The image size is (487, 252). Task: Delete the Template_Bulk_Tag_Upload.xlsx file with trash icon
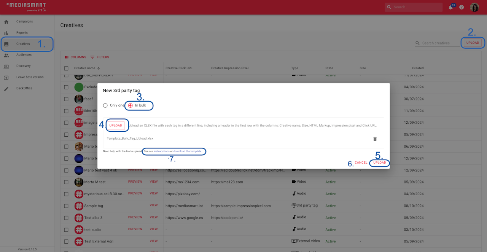pos(375,139)
